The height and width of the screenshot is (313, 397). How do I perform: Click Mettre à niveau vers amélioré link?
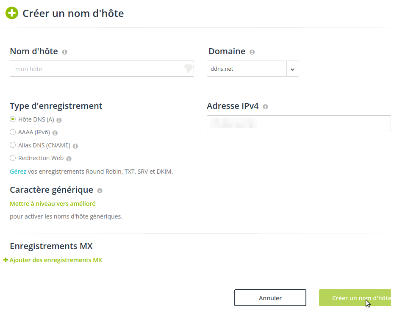[53, 204]
